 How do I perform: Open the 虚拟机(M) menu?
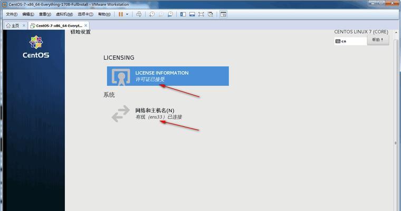(64, 14)
